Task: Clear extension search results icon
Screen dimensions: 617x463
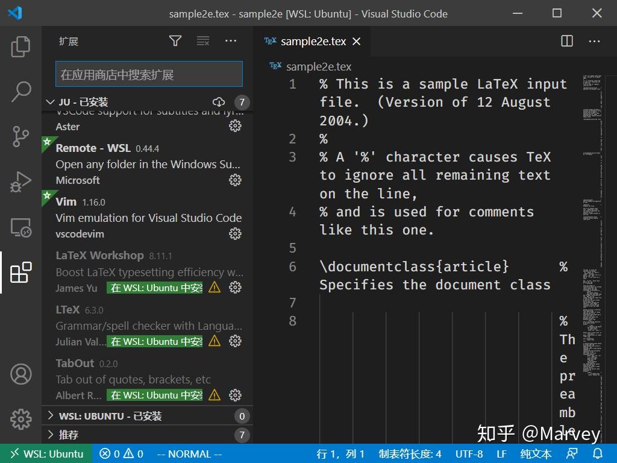Action: tap(203, 41)
